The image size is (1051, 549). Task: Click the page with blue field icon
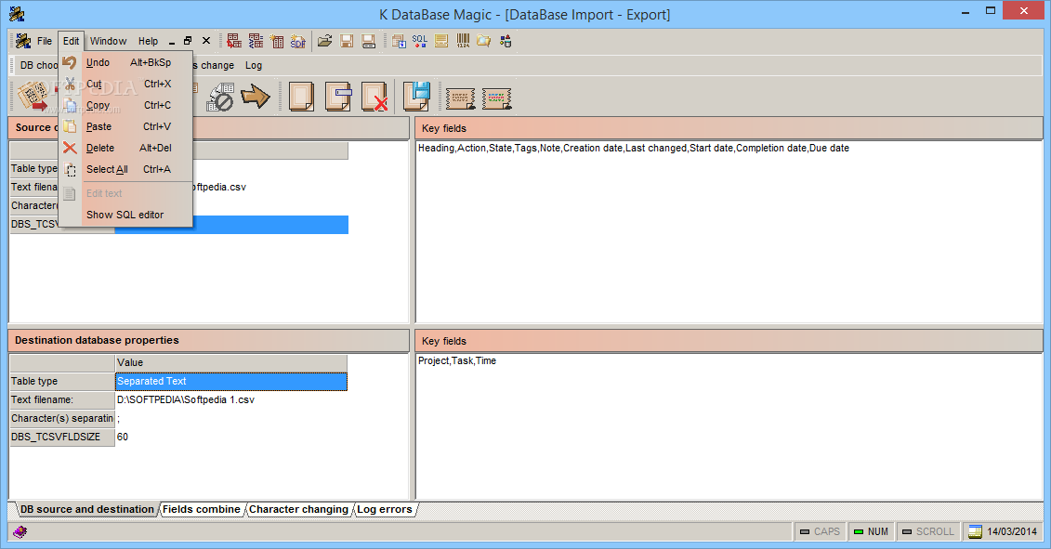(338, 97)
